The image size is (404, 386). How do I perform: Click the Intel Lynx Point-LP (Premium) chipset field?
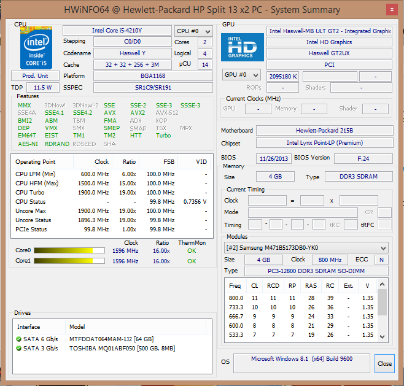coord(325,143)
